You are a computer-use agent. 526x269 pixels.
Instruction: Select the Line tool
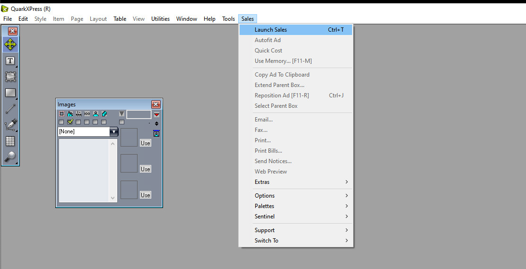point(10,109)
